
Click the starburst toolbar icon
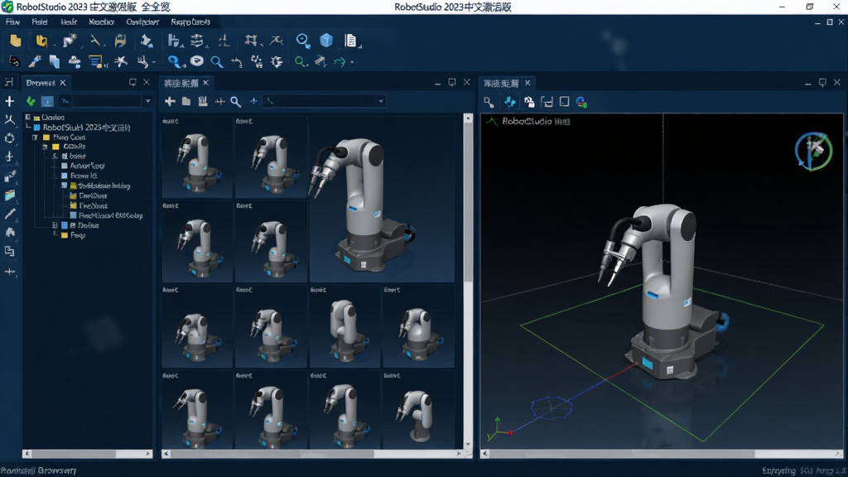click(121, 61)
